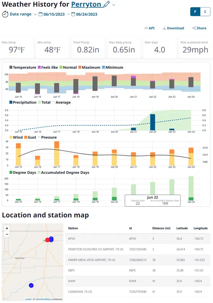Zoom out on the station map
This screenshot has height=303, width=213.
coord(7,234)
